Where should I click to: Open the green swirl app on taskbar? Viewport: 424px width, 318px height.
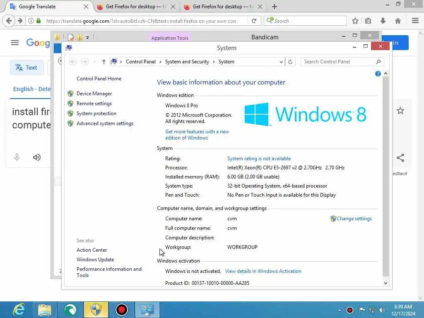pos(70,310)
